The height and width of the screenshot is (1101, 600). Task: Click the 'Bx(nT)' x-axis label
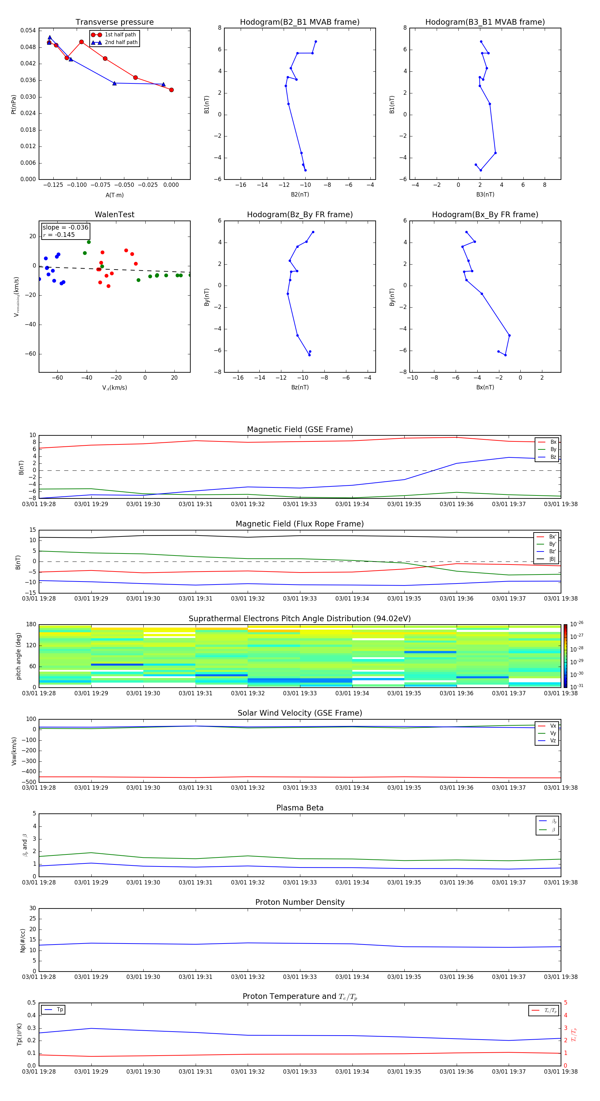tap(485, 387)
